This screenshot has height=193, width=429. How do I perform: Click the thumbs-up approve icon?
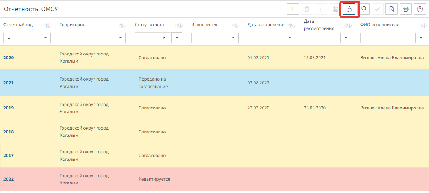[349, 9]
